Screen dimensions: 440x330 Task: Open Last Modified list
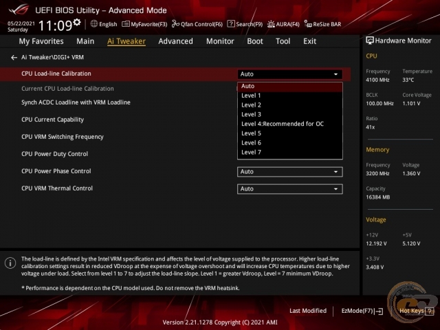[x=308, y=311]
